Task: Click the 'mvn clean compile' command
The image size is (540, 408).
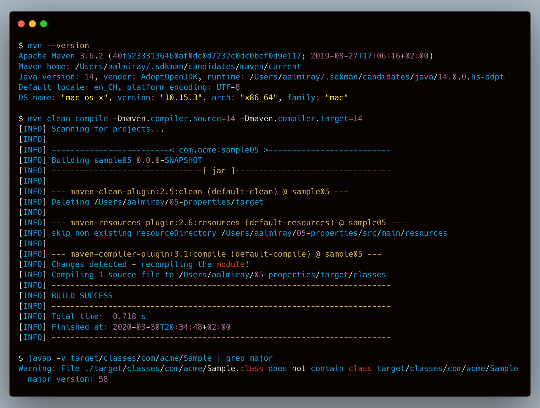Action: coord(68,119)
